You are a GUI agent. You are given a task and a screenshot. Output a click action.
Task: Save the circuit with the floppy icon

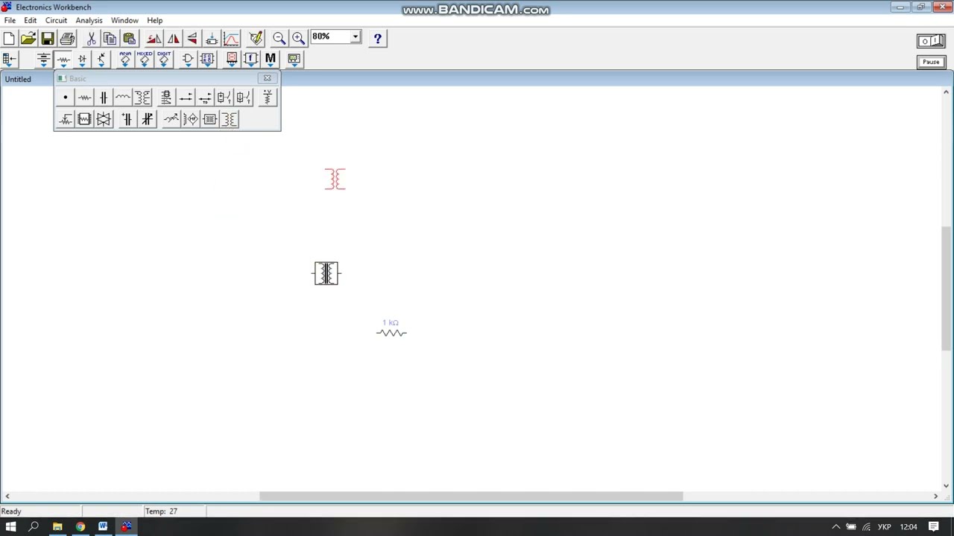[48, 38]
